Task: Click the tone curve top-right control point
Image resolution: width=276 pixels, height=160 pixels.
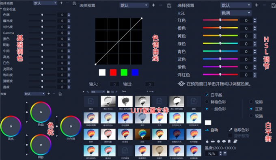Action: click(x=142, y=18)
